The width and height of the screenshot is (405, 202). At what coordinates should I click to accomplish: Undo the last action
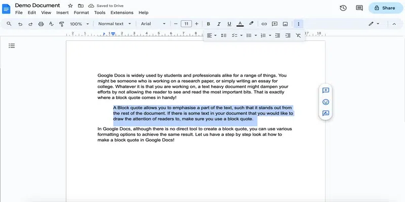(20, 24)
